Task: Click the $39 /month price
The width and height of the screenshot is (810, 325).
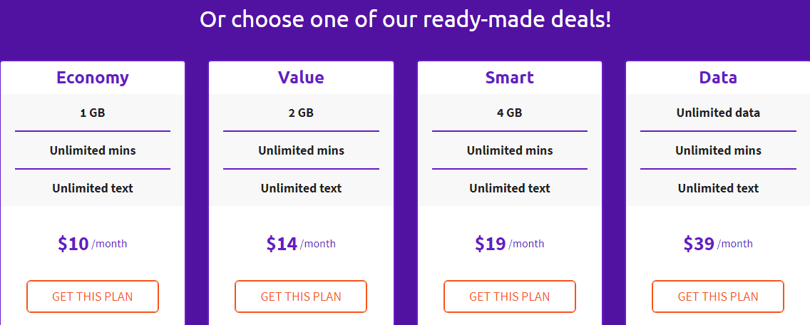Action: pos(718,244)
